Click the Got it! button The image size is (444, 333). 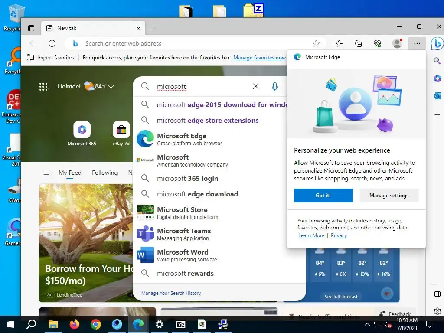(323, 196)
